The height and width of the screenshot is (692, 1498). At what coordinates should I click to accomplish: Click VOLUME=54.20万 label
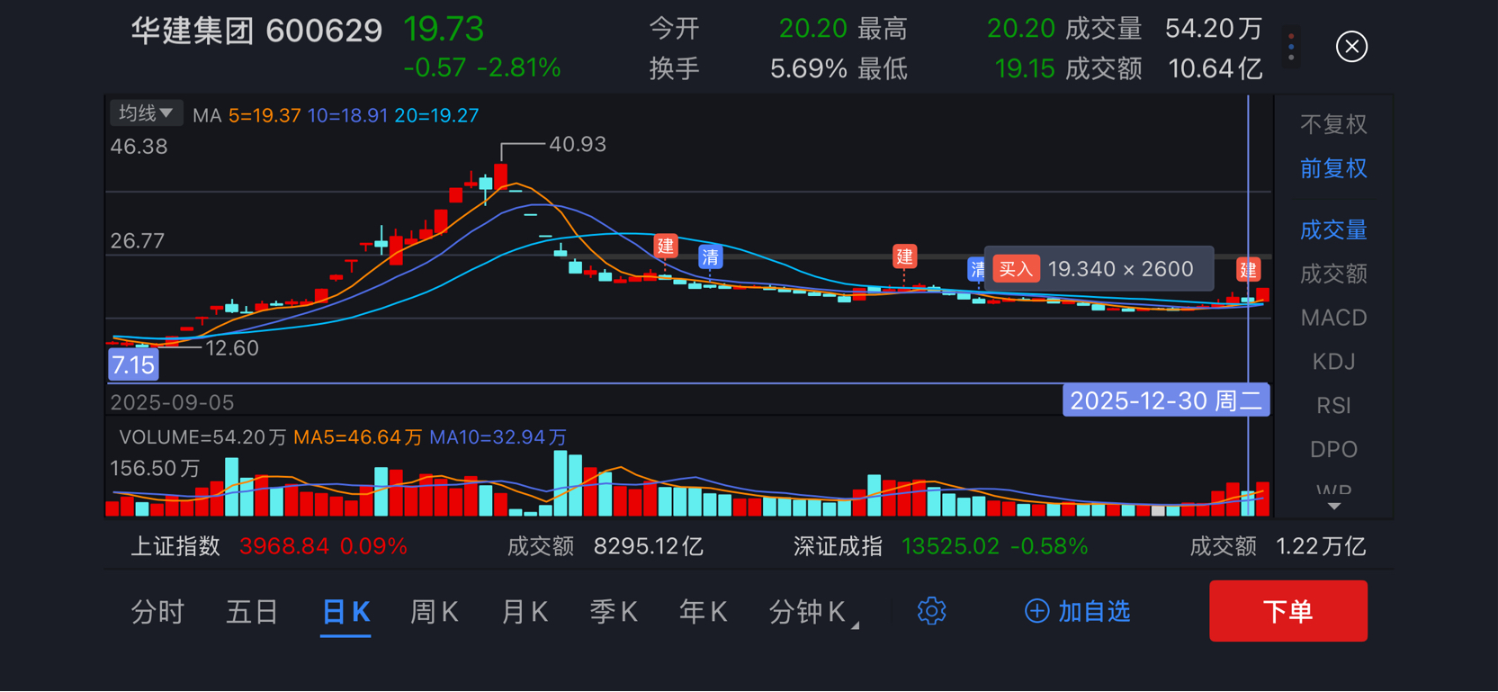pyautogui.click(x=202, y=437)
